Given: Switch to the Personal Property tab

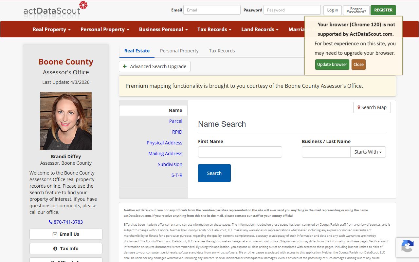Looking at the screenshot, I should pos(179,51).
